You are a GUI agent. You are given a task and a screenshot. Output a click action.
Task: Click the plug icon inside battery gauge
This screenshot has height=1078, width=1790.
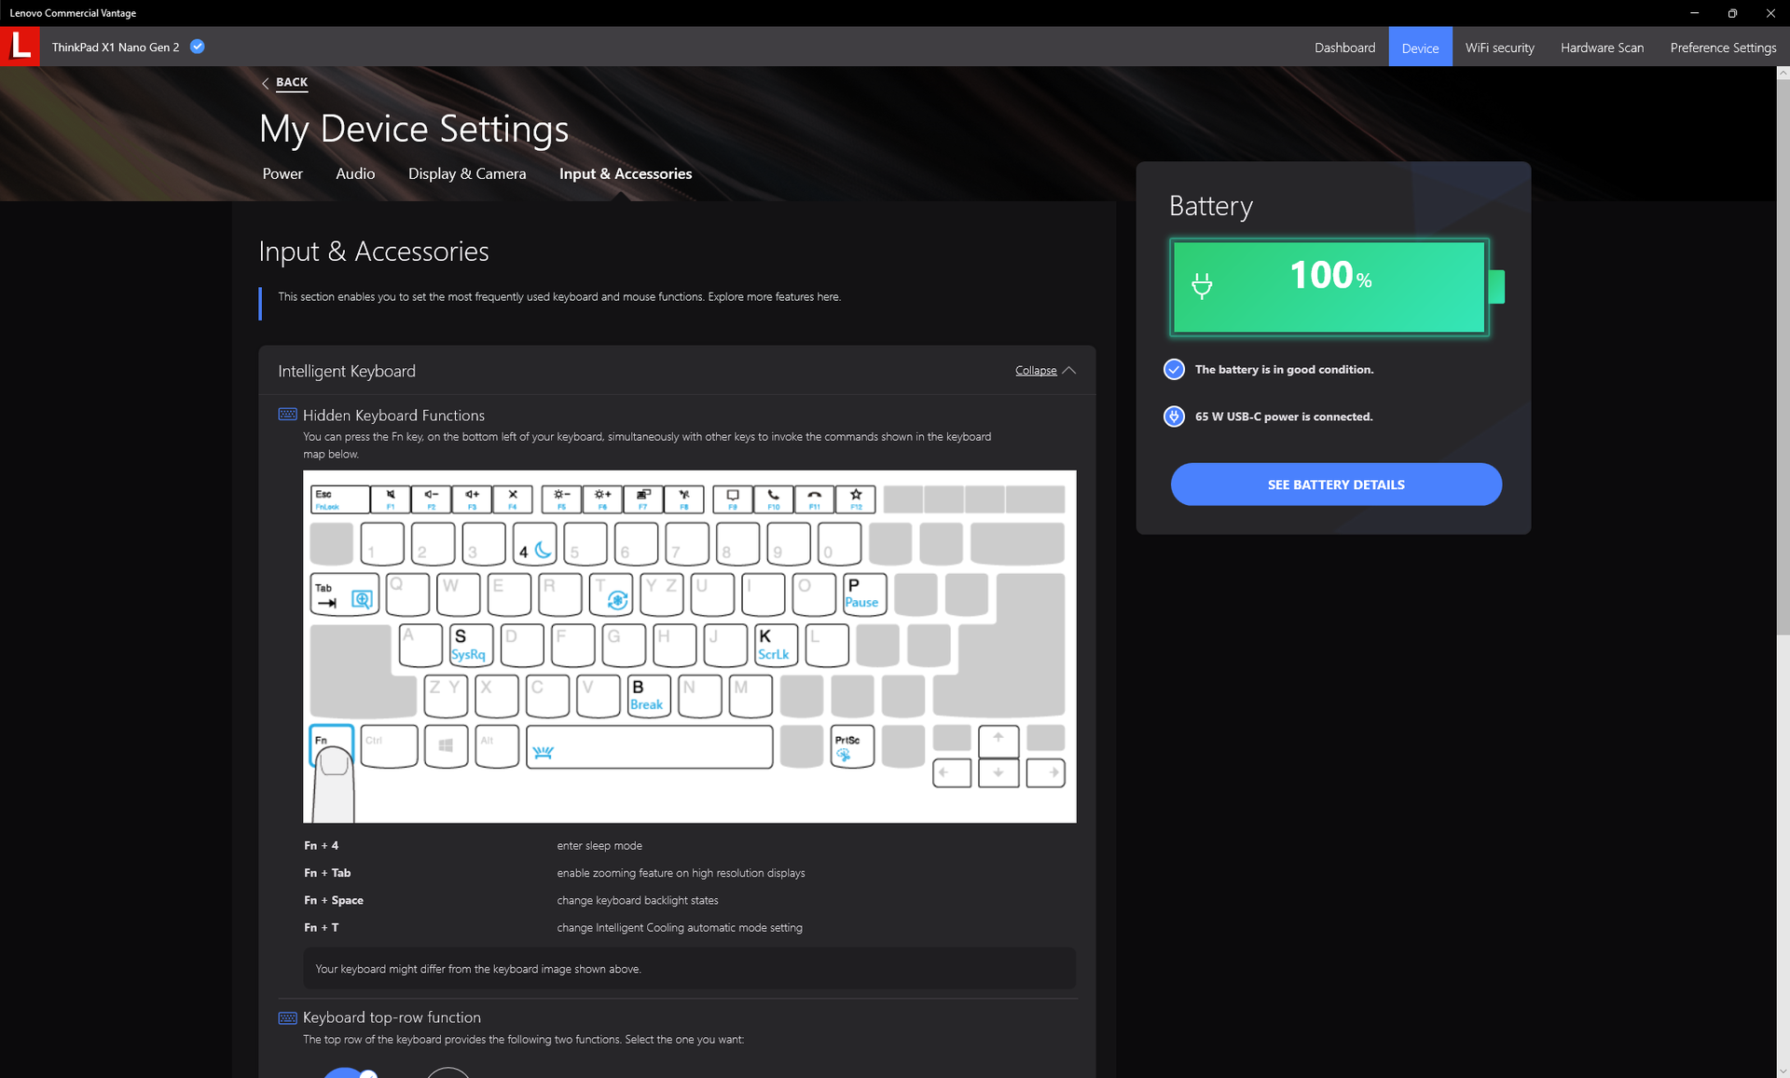1202,285
